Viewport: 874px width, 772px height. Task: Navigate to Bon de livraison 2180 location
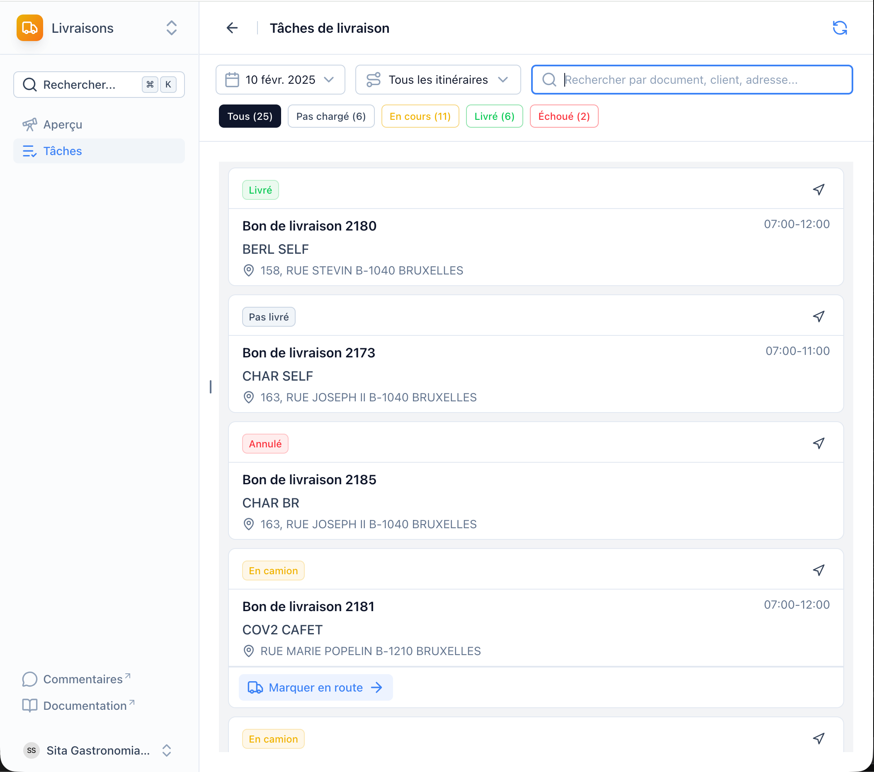(819, 189)
